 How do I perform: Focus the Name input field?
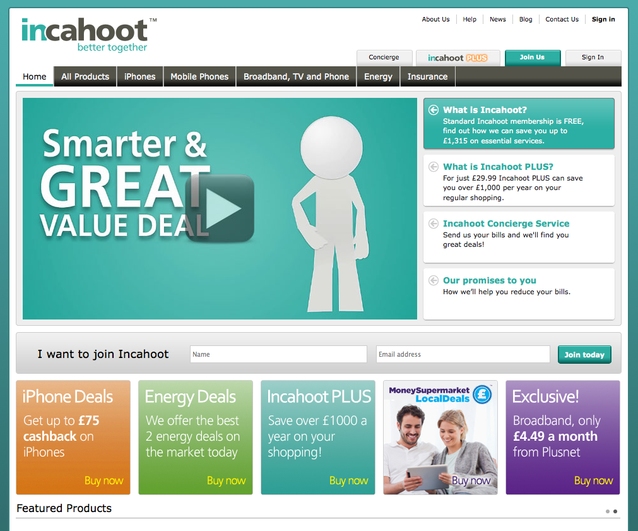(x=278, y=354)
